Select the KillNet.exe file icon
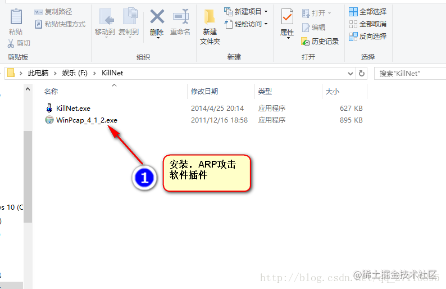446x289 pixels. point(49,108)
